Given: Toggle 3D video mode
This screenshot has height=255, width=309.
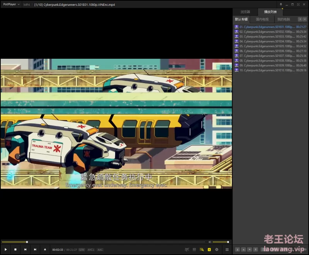Looking at the screenshot, I should [x=194, y=250].
